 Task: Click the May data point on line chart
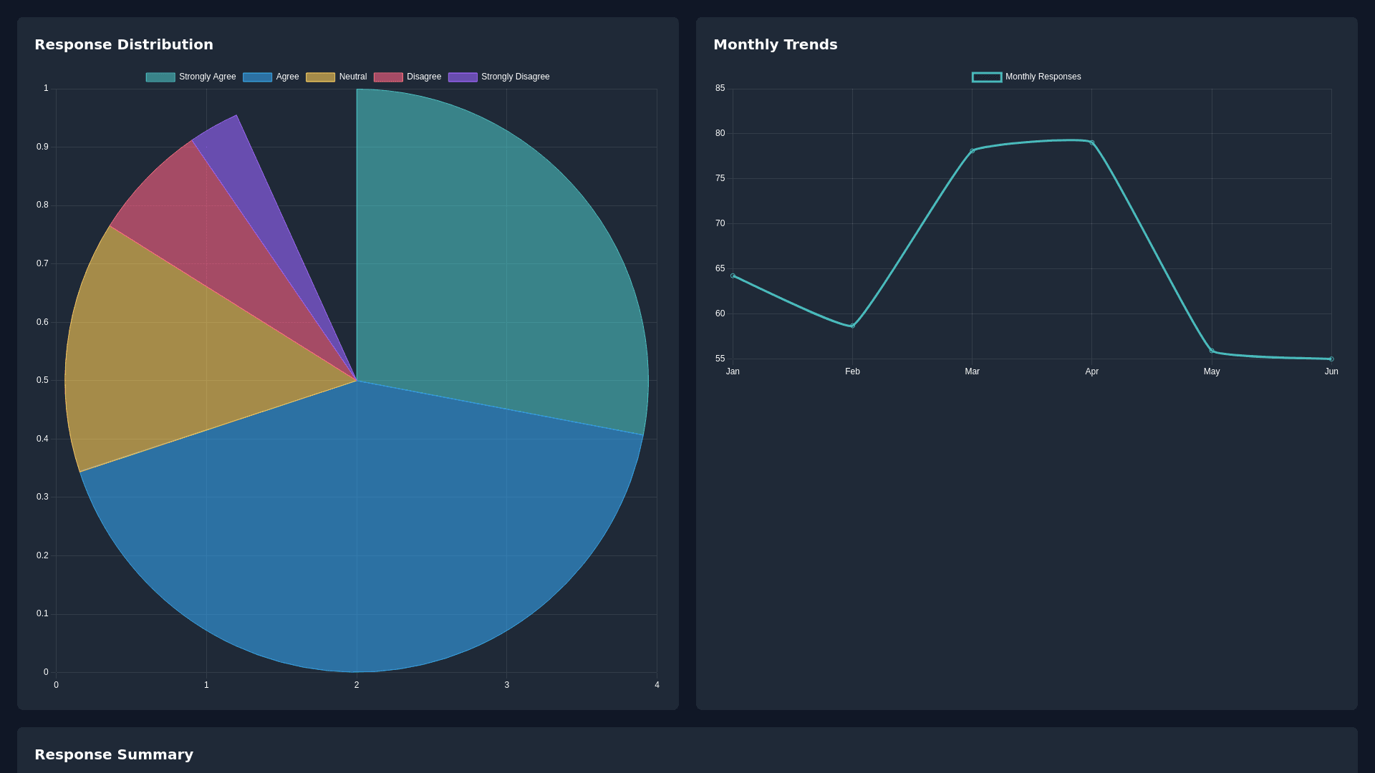coord(1212,351)
